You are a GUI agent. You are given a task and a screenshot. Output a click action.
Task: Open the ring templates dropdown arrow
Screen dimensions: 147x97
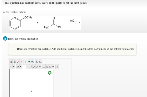click(x=53, y=67)
